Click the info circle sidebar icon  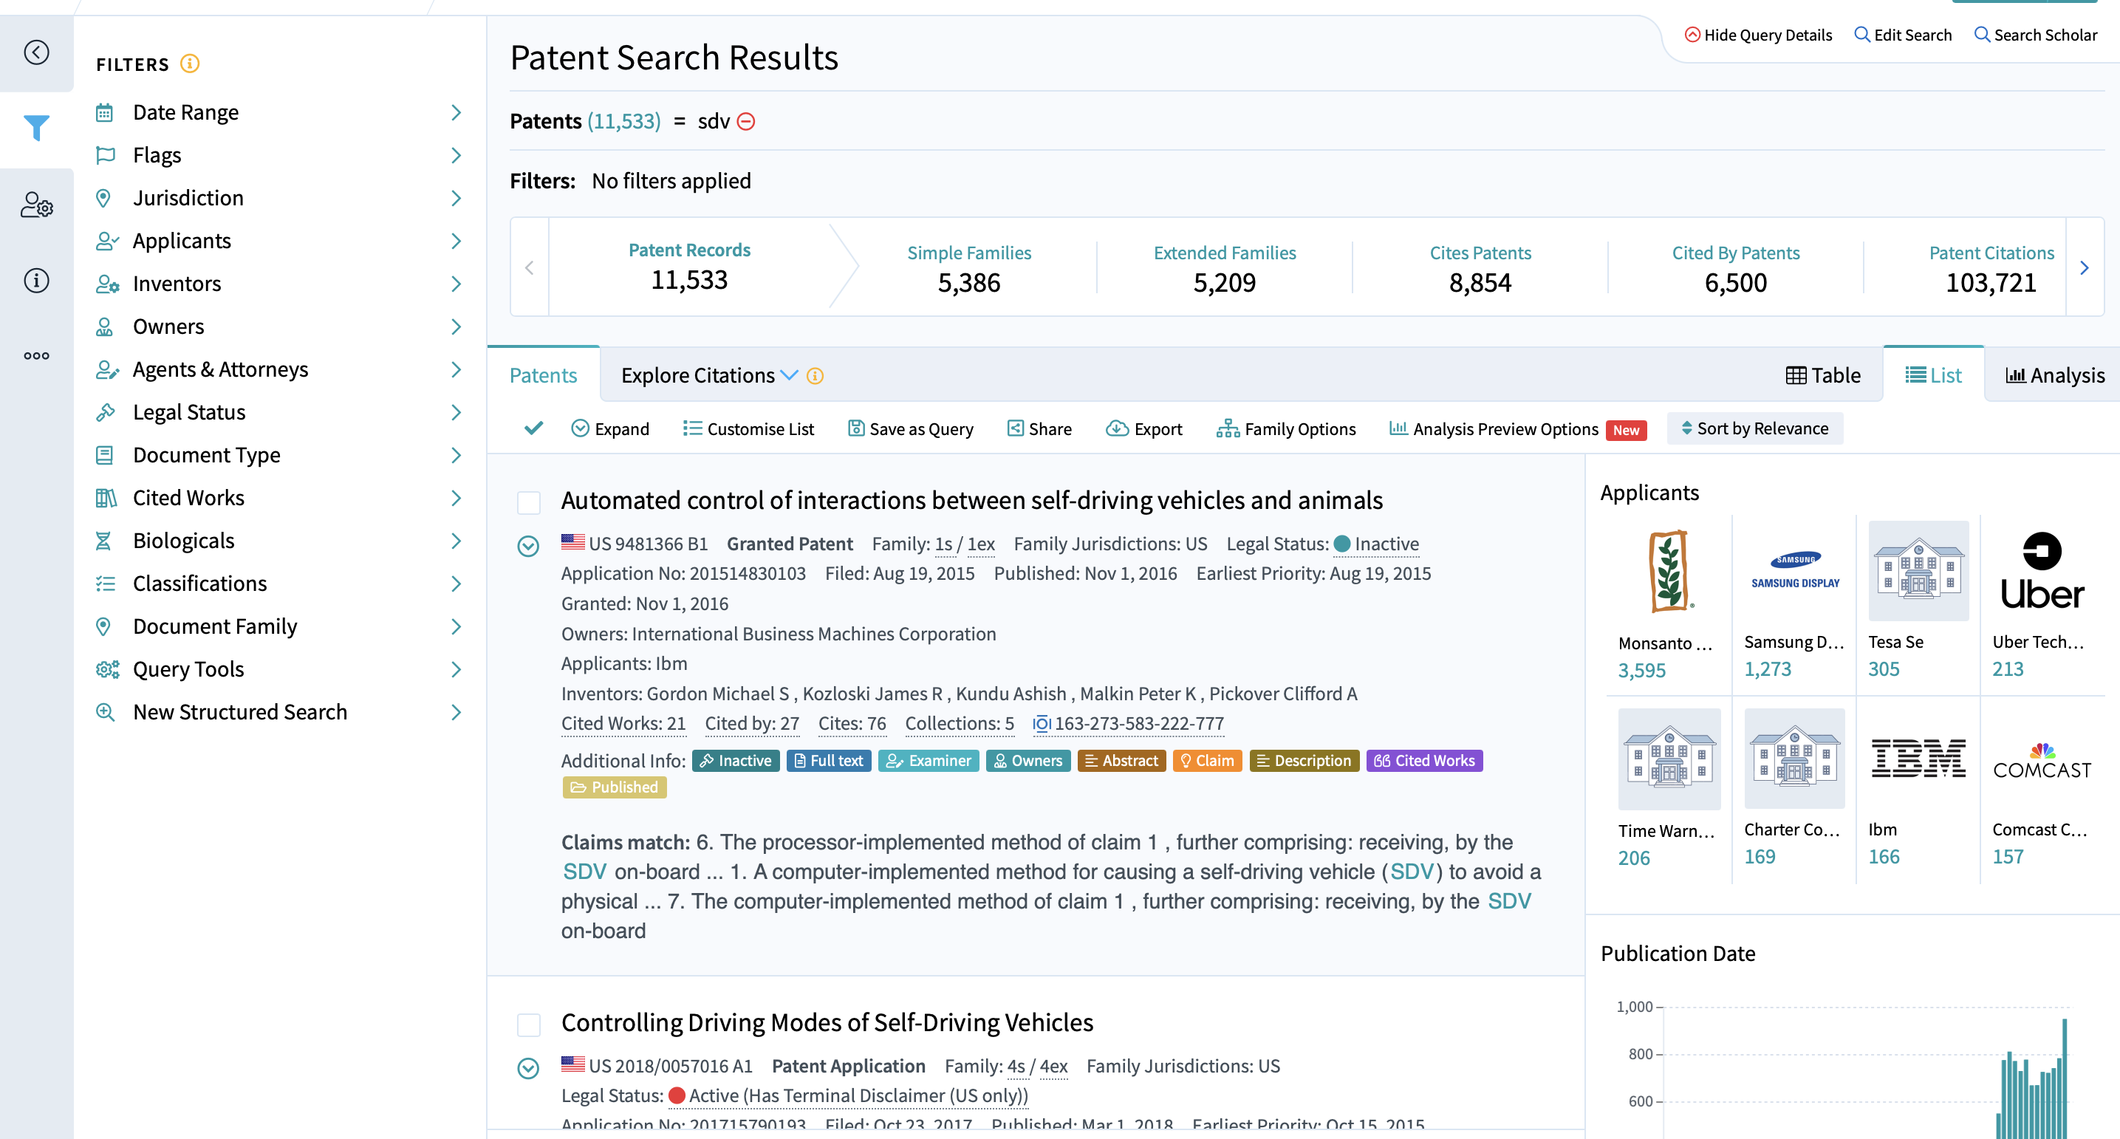36,281
